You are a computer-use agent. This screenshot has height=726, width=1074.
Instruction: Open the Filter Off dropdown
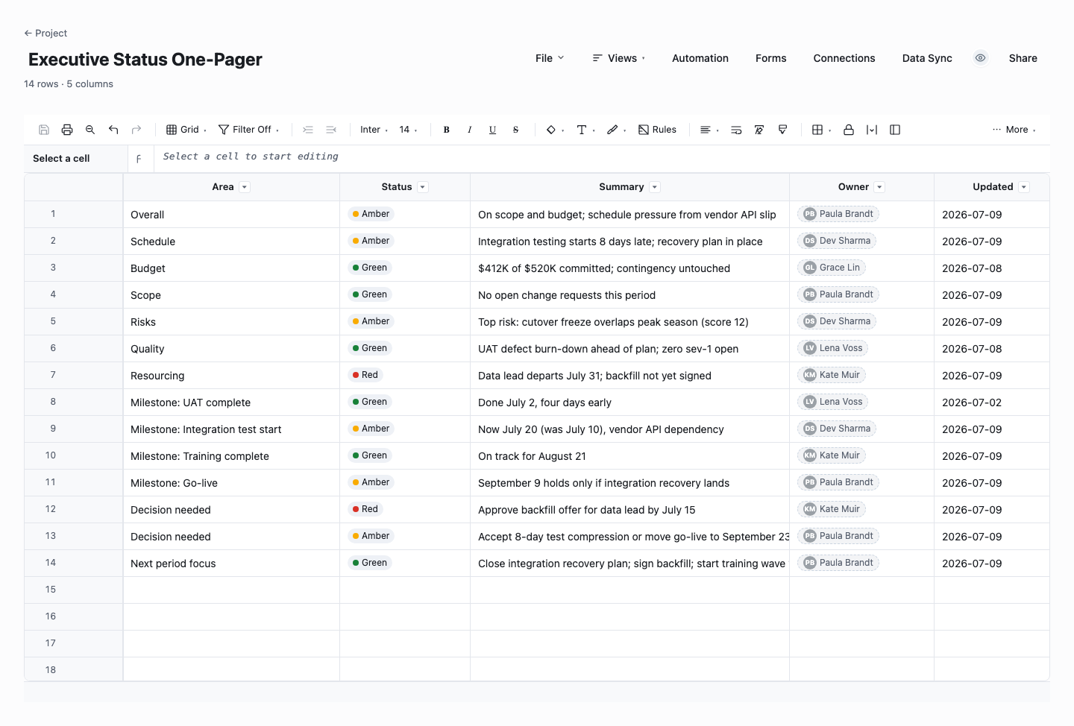click(x=249, y=130)
